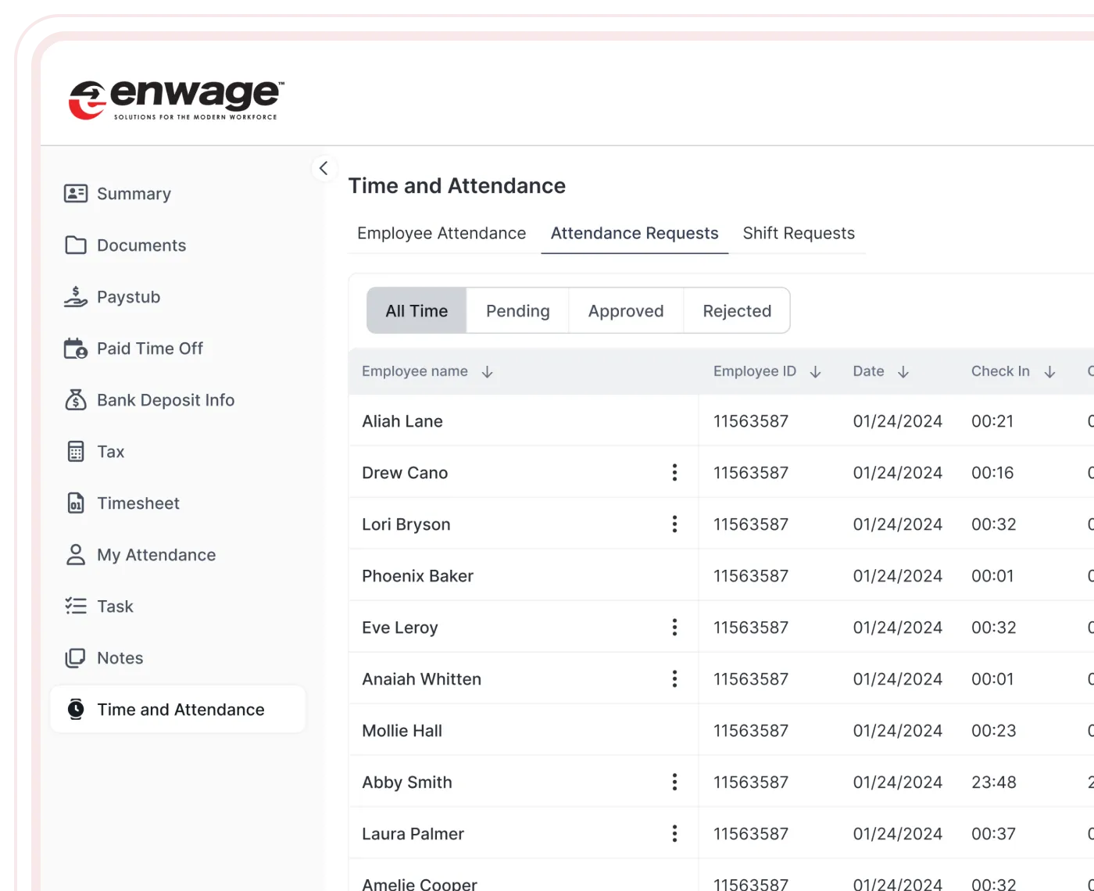This screenshot has height=891, width=1094.
Task: Open the Shift Requests tab
Action: [x=799, y=234]
